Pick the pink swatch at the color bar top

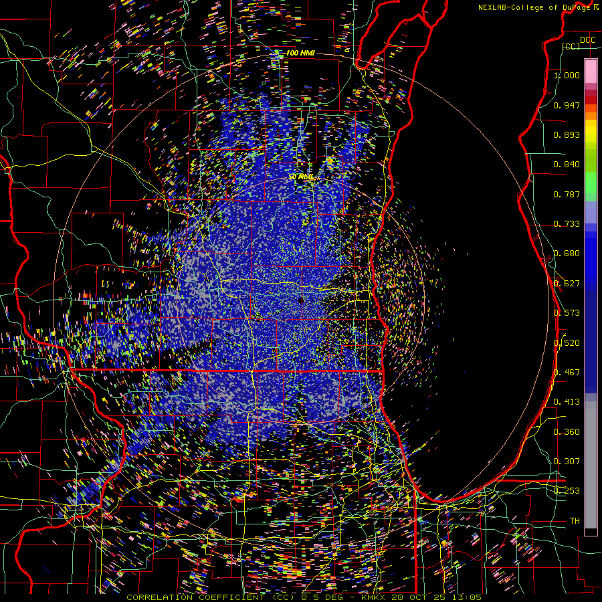[x=591, y=72]
